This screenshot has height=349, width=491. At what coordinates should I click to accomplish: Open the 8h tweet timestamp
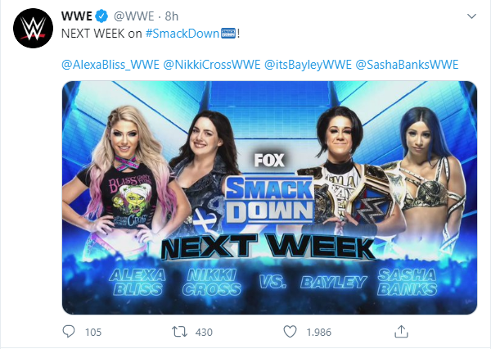(172, 16)
